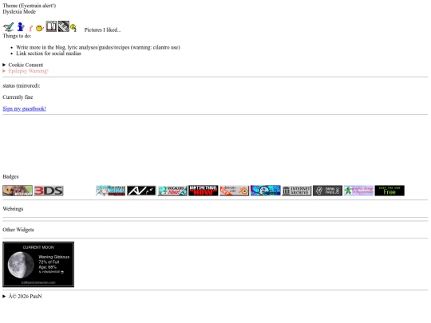Click the graphic design is my passion badge
The width and height of the screenshot is (431, 323).
click(x=358, y=191)
